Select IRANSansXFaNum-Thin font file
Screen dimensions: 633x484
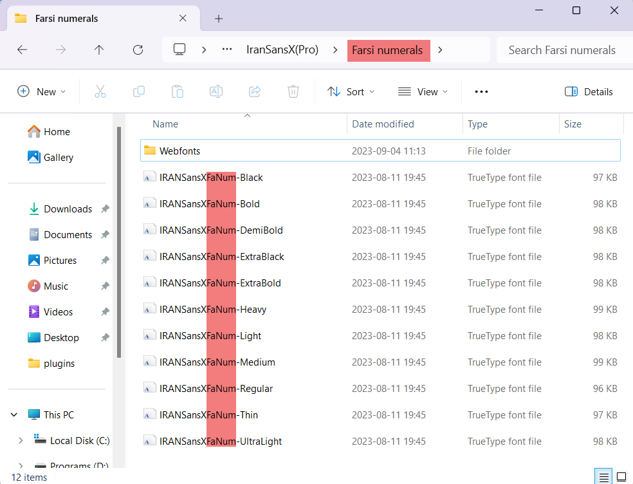[380, 415]
